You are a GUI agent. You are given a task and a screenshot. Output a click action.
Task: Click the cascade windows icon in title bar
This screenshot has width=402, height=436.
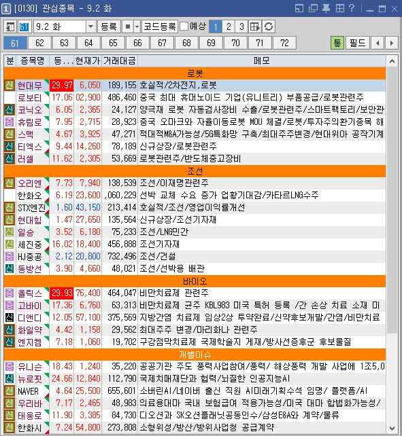click(x=313, y=9)
